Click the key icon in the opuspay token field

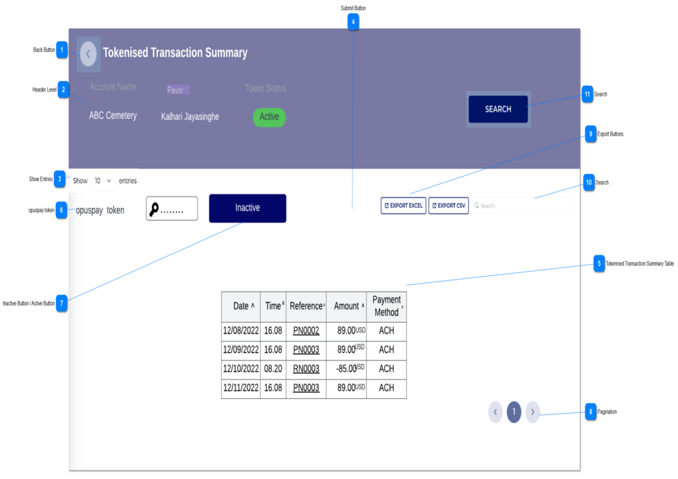(x=155, y=208)
